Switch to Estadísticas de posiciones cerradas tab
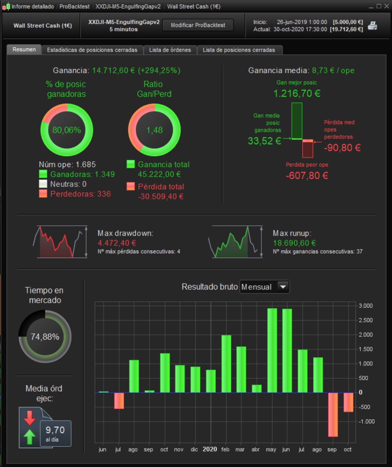392x467 pixels. click(x=92, y=50)
